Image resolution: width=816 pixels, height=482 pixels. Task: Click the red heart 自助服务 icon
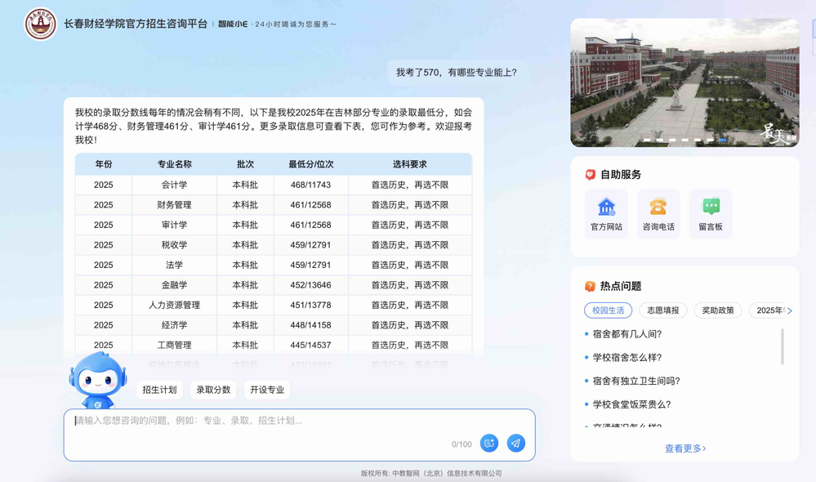[x=590, y=175]
